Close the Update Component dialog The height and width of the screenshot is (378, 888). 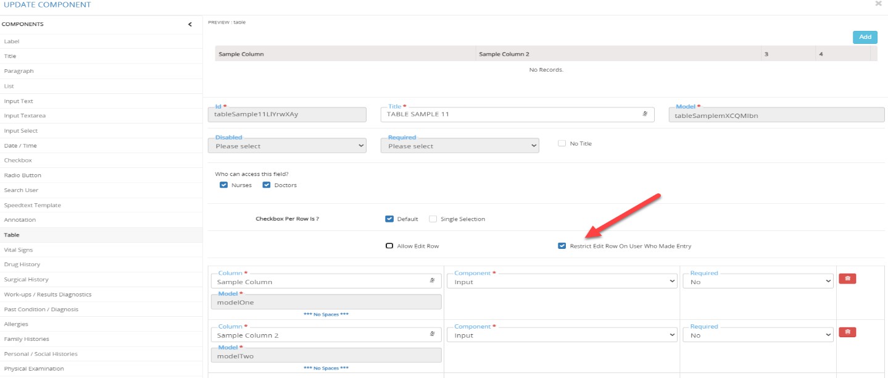(x=878, y=4)
